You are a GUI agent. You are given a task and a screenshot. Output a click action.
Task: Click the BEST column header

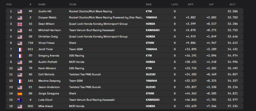(x=233, y=4)
